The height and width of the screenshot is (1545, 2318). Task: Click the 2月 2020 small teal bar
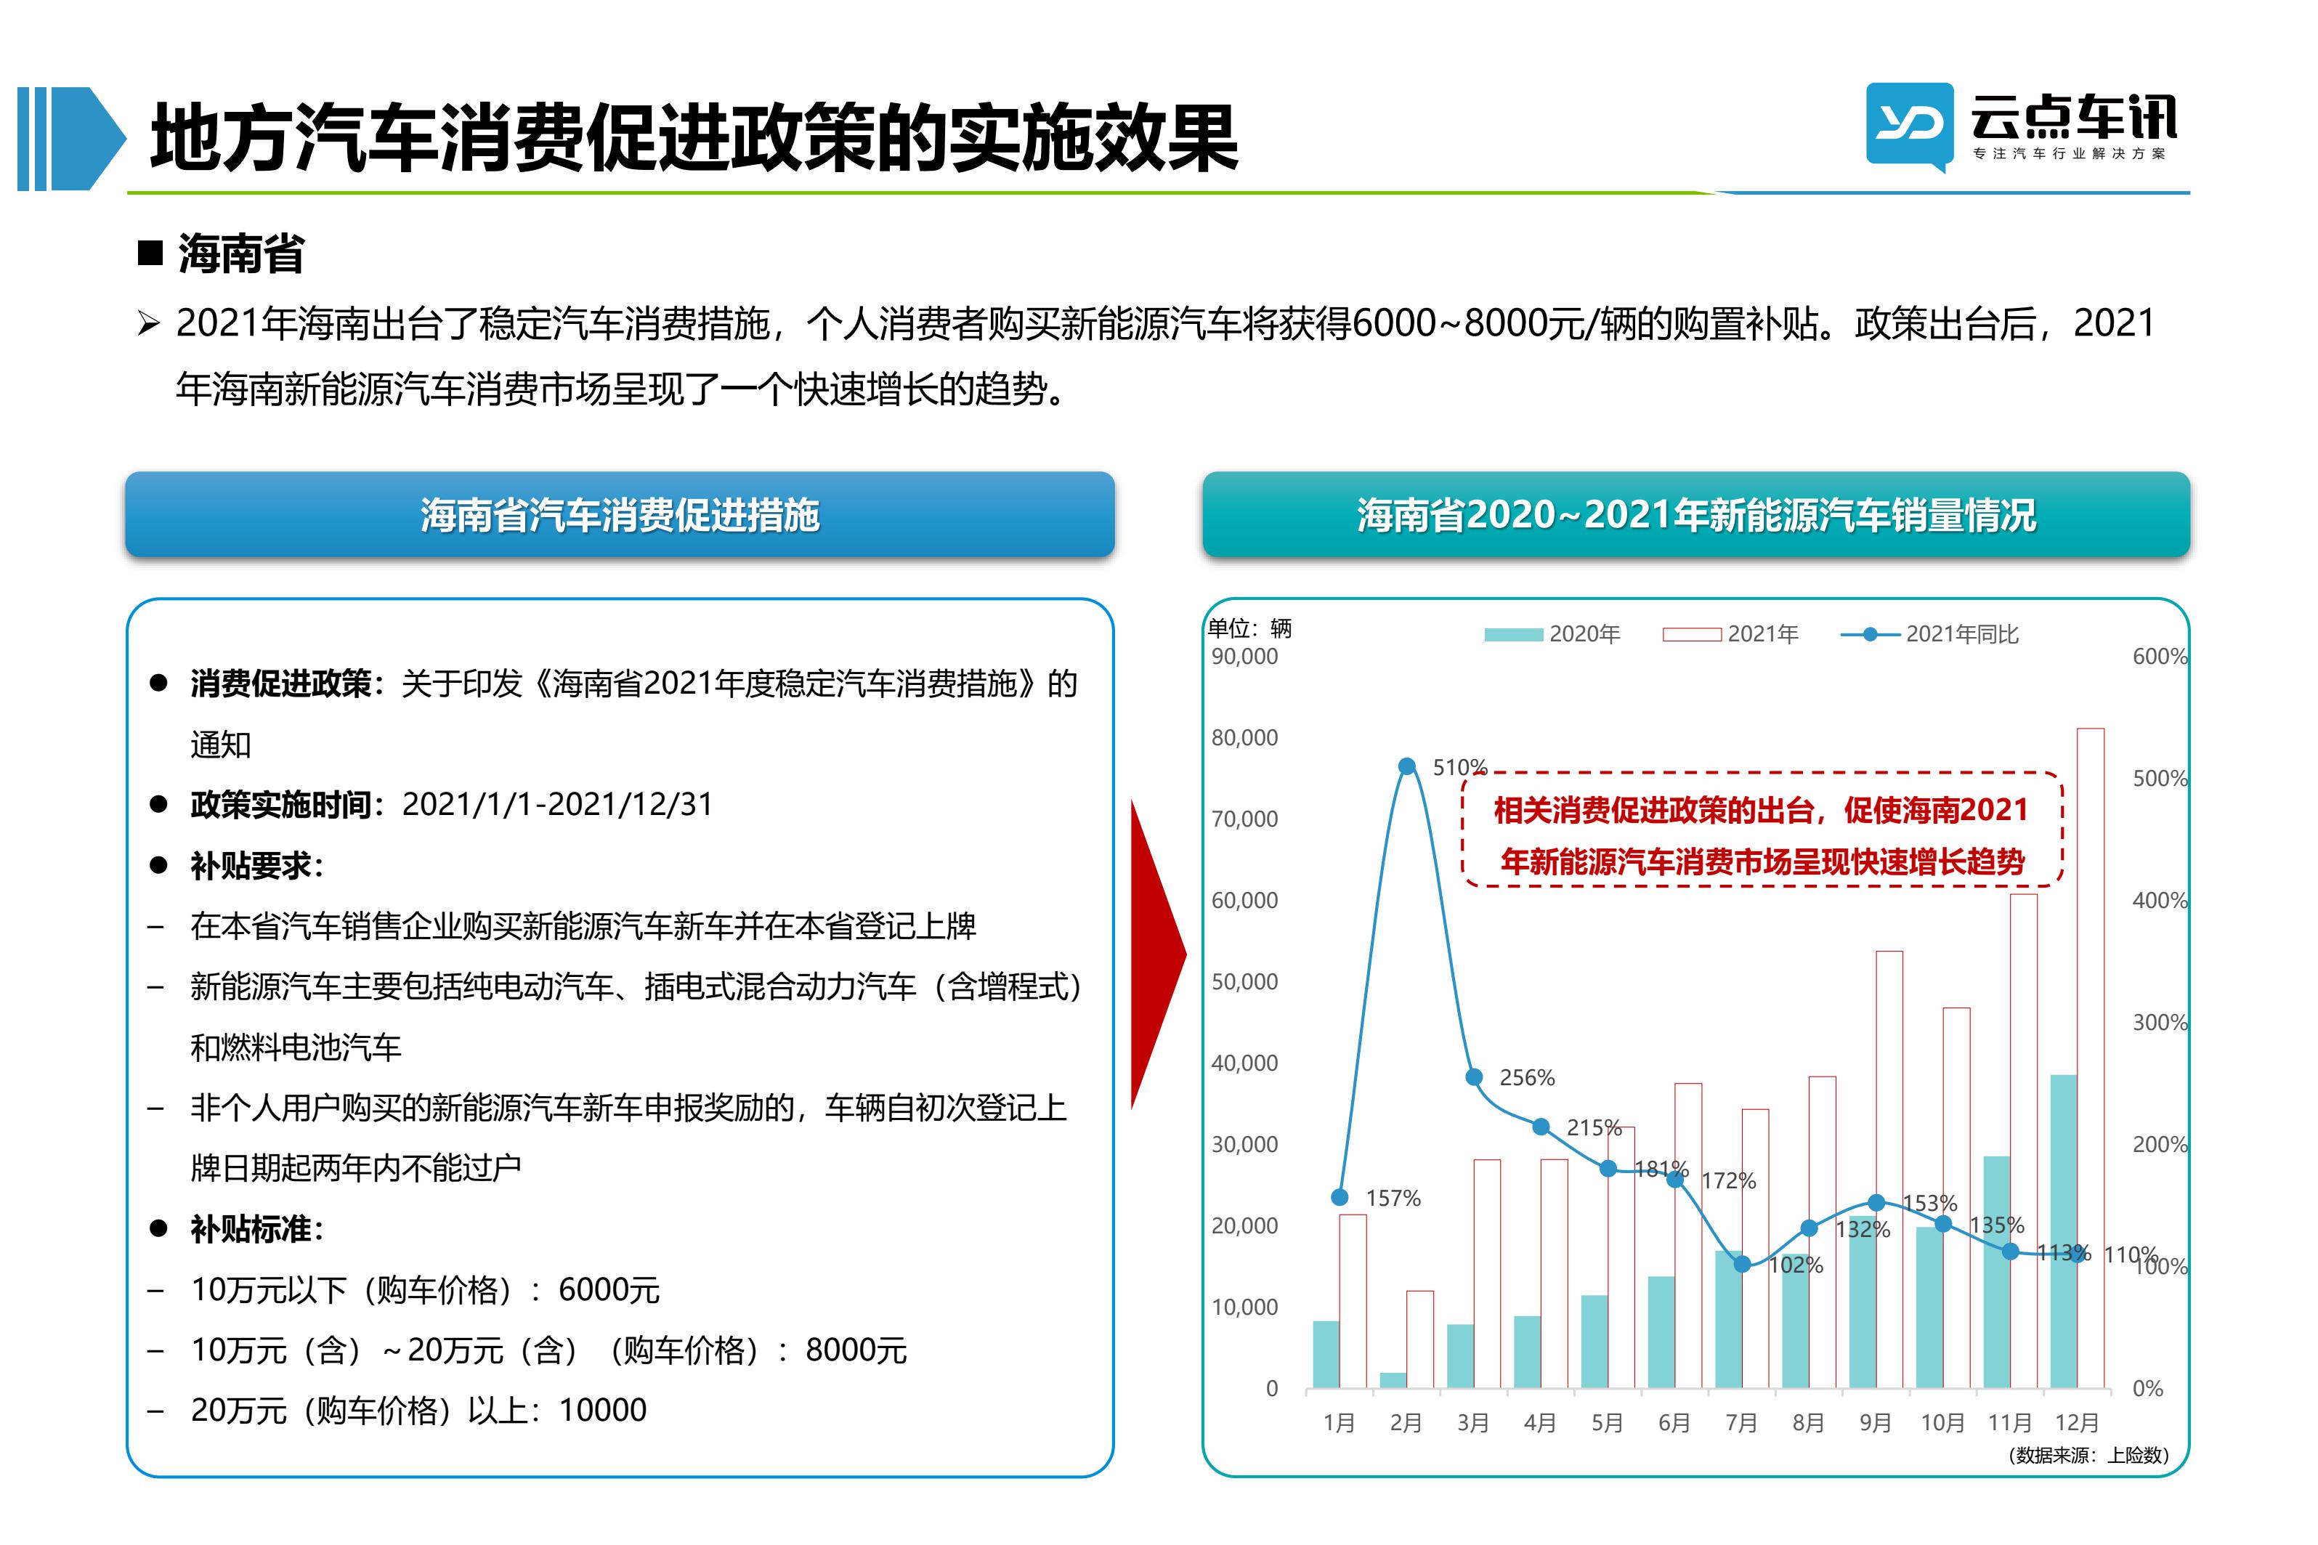click(1393, 1380)
